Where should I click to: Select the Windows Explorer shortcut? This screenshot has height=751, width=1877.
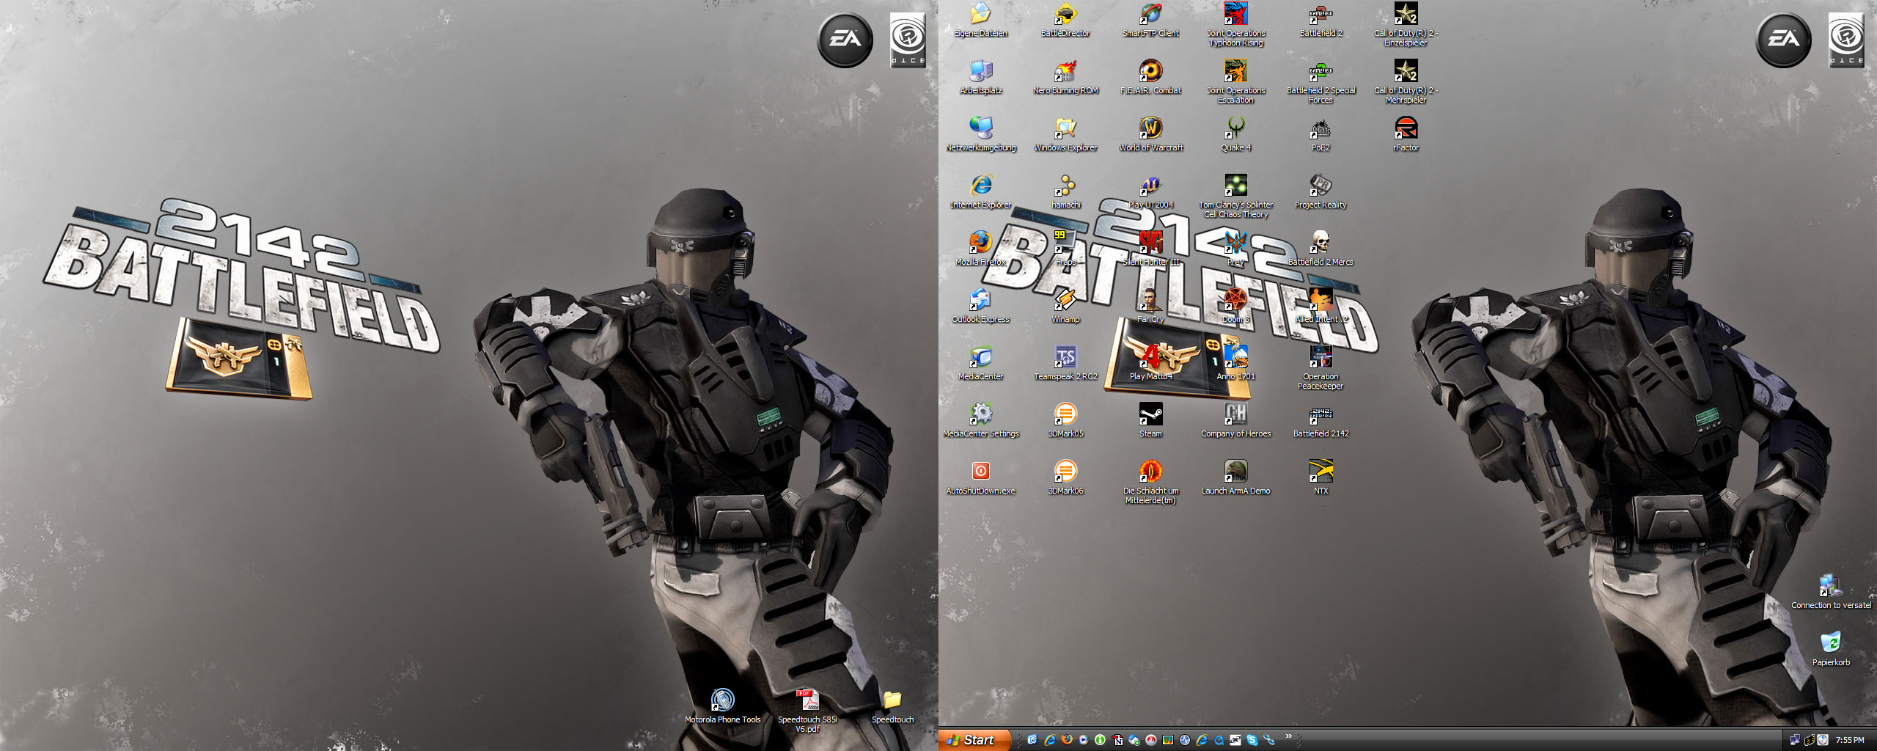(1065, 134)
